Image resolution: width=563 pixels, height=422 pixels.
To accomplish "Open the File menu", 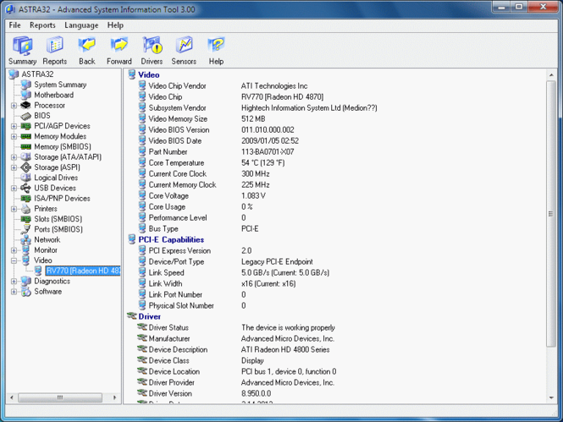I will (14, 25).
